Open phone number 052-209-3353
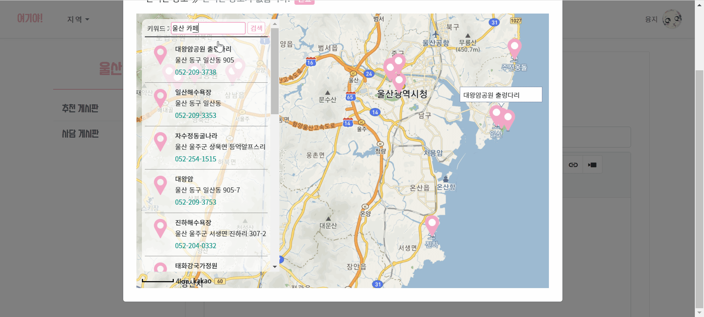 tap(195, 115)
